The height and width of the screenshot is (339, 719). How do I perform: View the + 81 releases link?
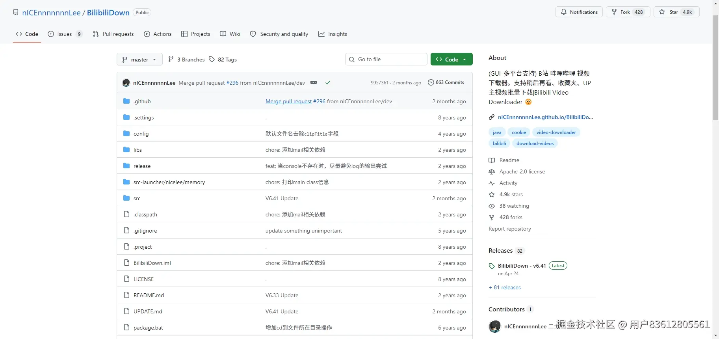(505, 287)
